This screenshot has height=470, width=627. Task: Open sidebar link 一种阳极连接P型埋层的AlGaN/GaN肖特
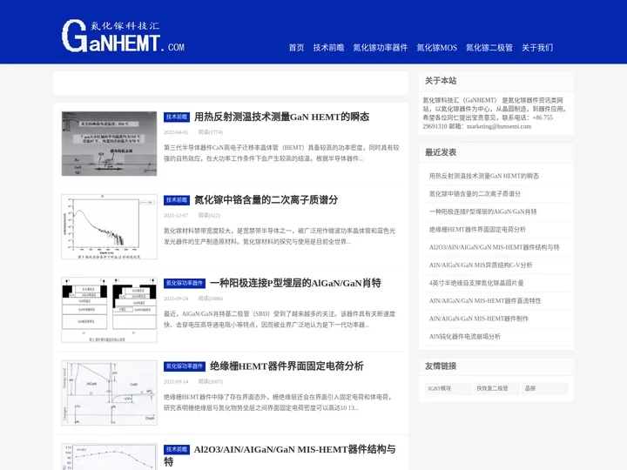[482, 211]
